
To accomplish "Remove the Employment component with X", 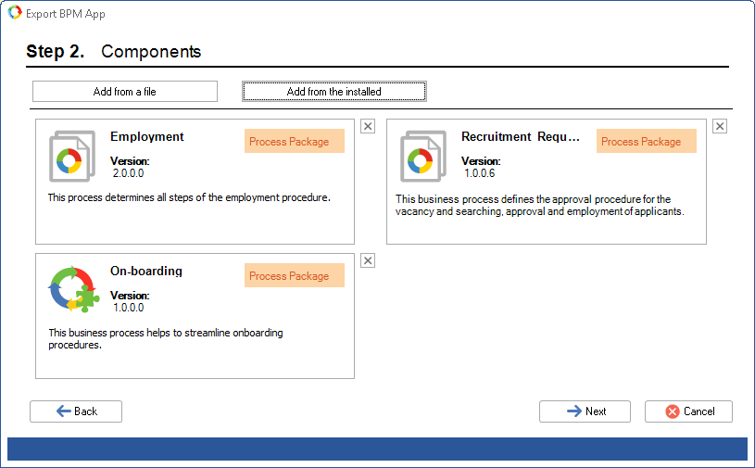I will pos(368,127).
